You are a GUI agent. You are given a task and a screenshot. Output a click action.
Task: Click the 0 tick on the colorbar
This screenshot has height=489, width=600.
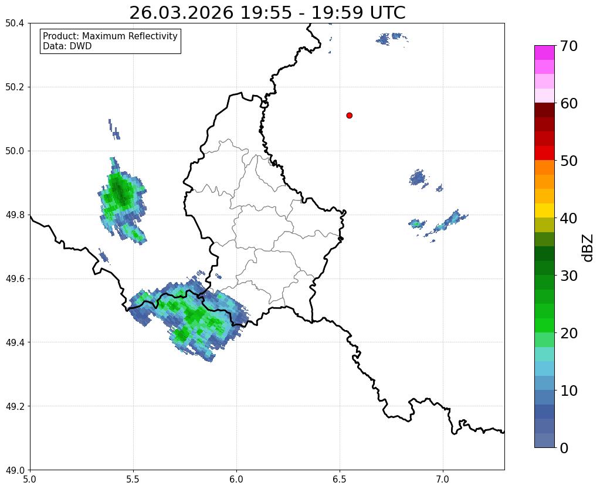(x=564, y=448)
